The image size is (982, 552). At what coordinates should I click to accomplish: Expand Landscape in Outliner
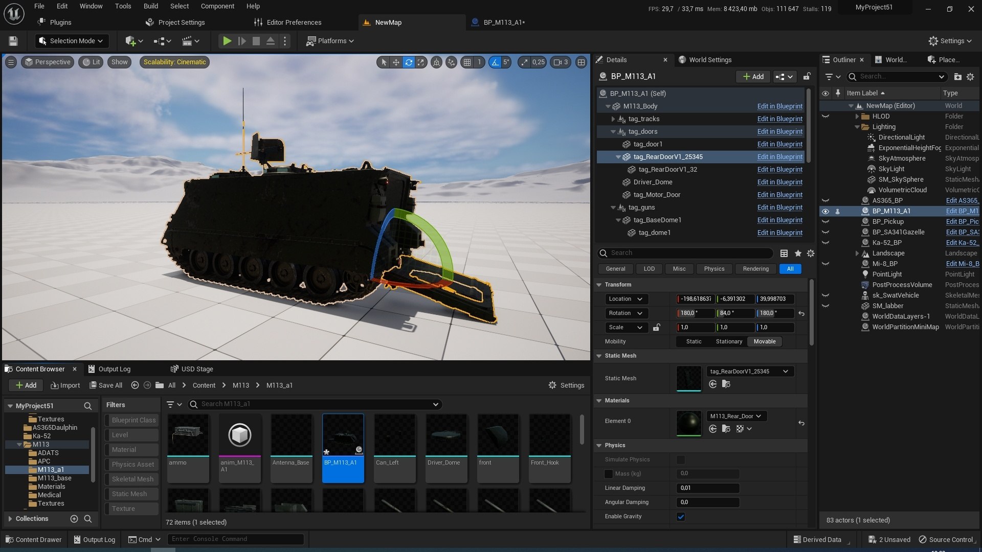tap(857, 254)
